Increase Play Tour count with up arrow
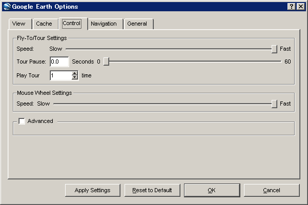308x205 pixels. pyautogui.click(x=75, y=73)
